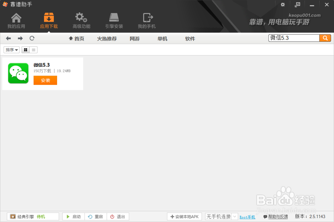Click the WeChat app icon thumbnail
The image size is (334, 222).
coord(18,73)
